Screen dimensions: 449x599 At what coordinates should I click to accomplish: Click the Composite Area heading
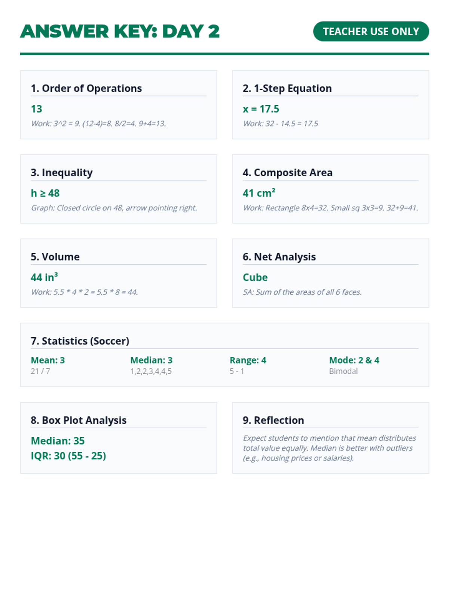287,173
